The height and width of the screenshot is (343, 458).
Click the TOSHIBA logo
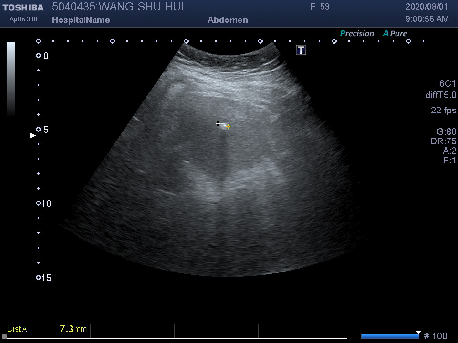[23, 8]
